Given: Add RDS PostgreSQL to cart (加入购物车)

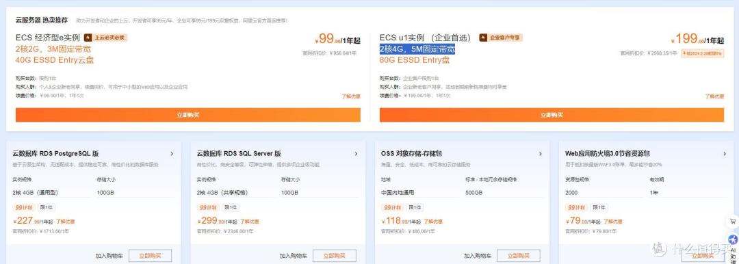Looking at the screenshot, I should click(x=109, y=256).
